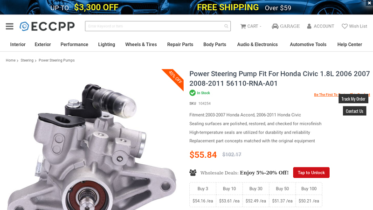Image resolution: width=373 pixels, height=210 pixels.
Task: Focus the keyword search field
Action: point(155,26)
